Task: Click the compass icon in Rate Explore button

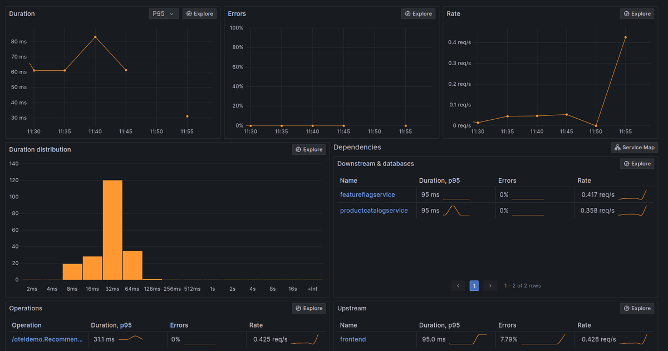Action: coord(626,14)
